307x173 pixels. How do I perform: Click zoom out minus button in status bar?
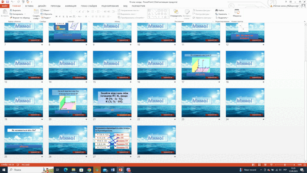[x=276, y=165]
